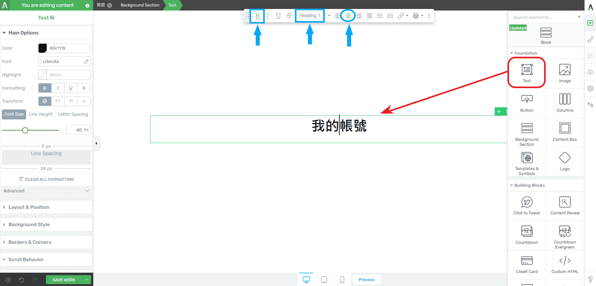
Task: Toggle strikethrough in the Formatting row
Action: (84, 88)
